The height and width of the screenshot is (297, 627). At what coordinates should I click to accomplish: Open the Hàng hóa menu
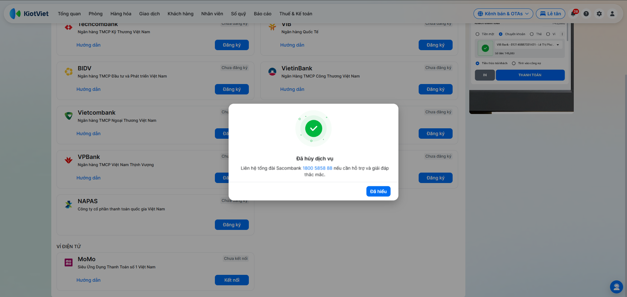click(121, 14)
